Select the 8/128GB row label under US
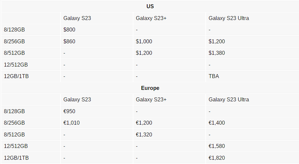Image resolution: width=299 pixels, height=164 pixels. pyautogui.click(x=14, y=30)
